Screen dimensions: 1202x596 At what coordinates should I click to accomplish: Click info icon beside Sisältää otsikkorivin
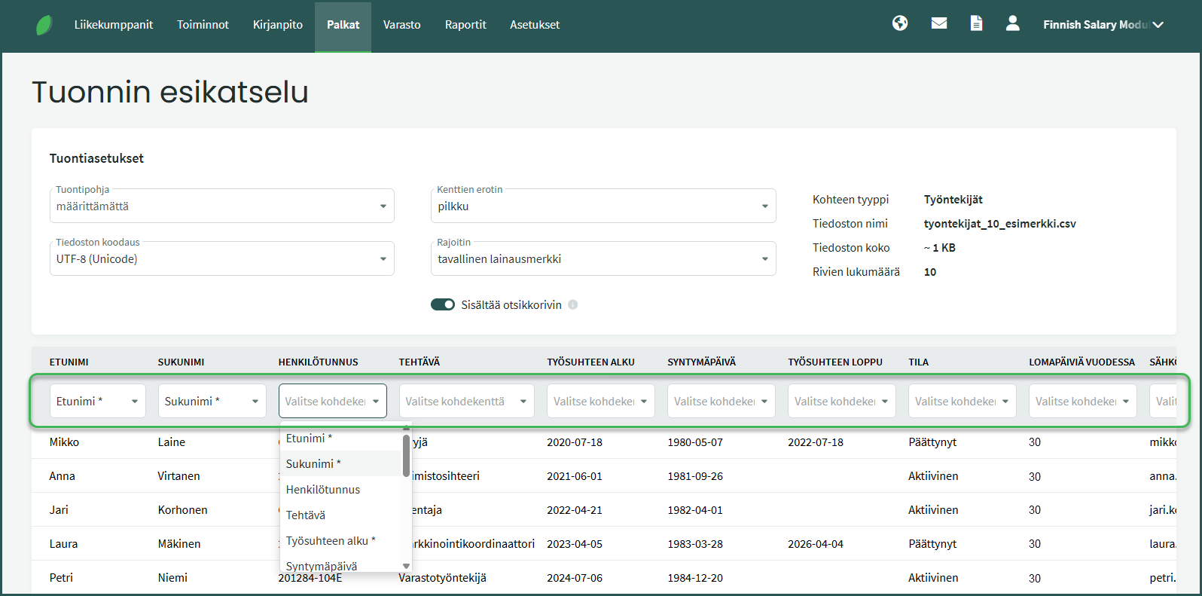(x=572, y=305)
